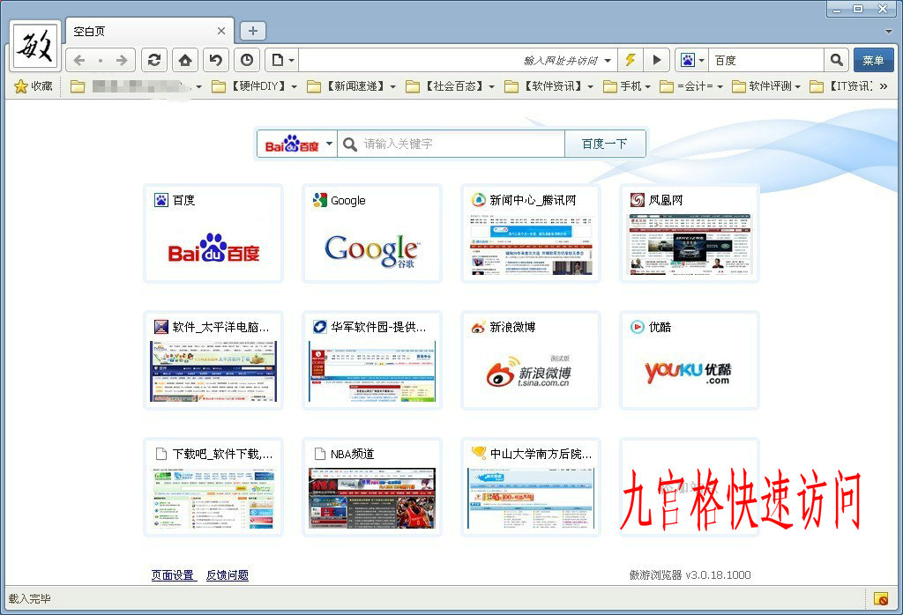This screenshot has width=903, height=615.
Task: Expand the 【软件资讯】 bookmark folder
Action: pos(549,86)
